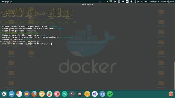Click the swifty-gitty app menu in top bar

click(x=6, y=2)
